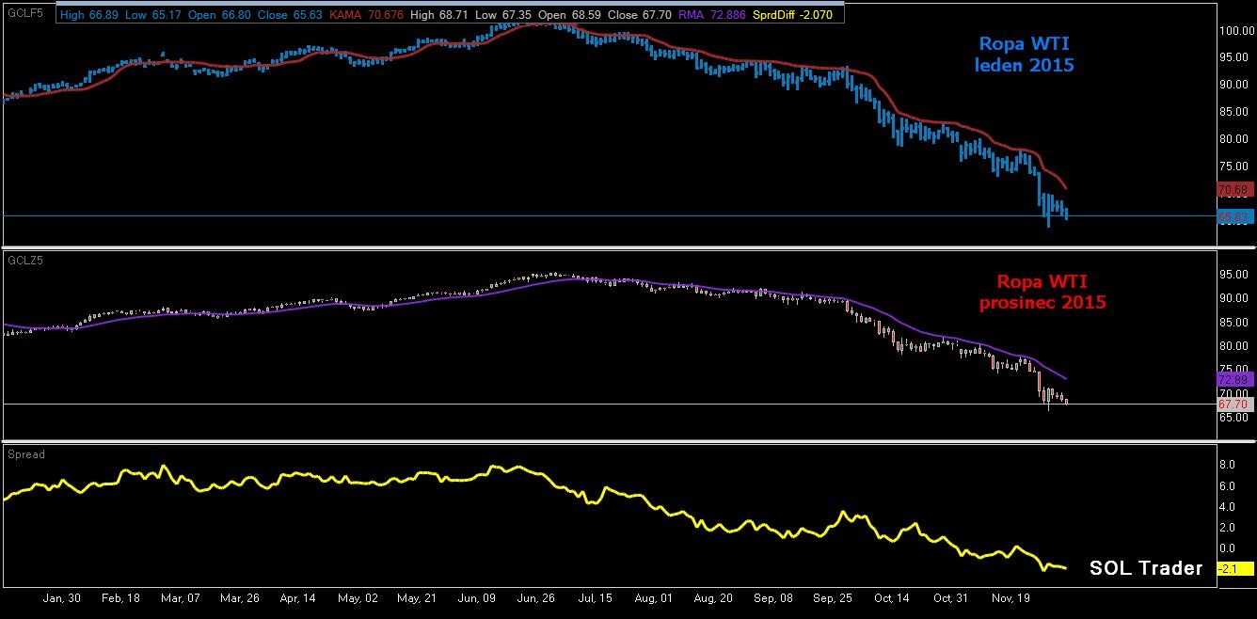This screenshot has width=1257, height=619.
Task: Click 80.00 on the GCLZ5 price axis
Action: (1234, 345)
